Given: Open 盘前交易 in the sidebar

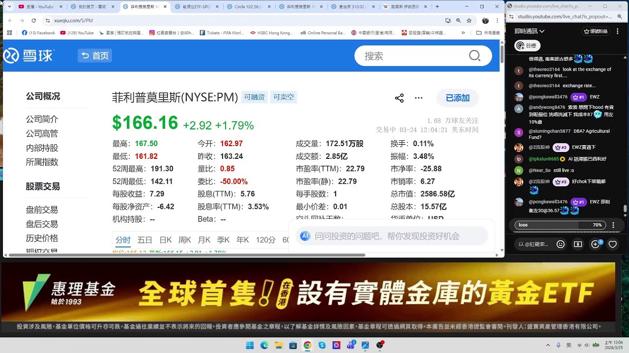Looking at the screenshot, I should [42, 210].
